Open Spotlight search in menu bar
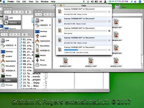Image resolution: width=144 pixels, height=108 pixels. (140, 1)
